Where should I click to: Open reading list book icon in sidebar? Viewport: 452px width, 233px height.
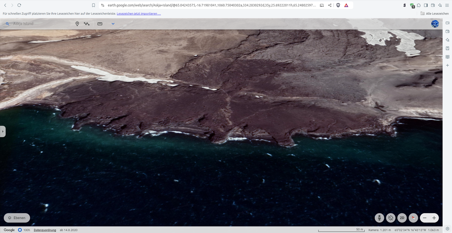click(447, 57)
